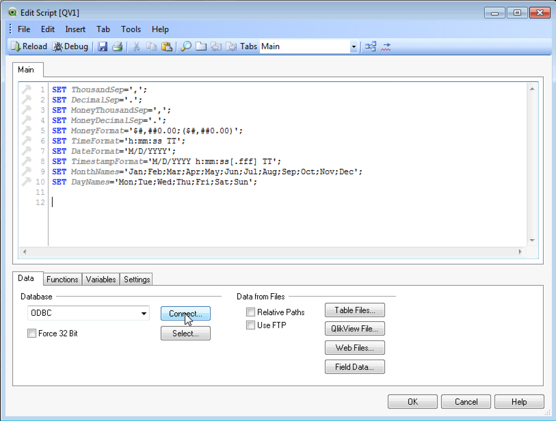Click the Cut scissors icon

pos(136,47)
